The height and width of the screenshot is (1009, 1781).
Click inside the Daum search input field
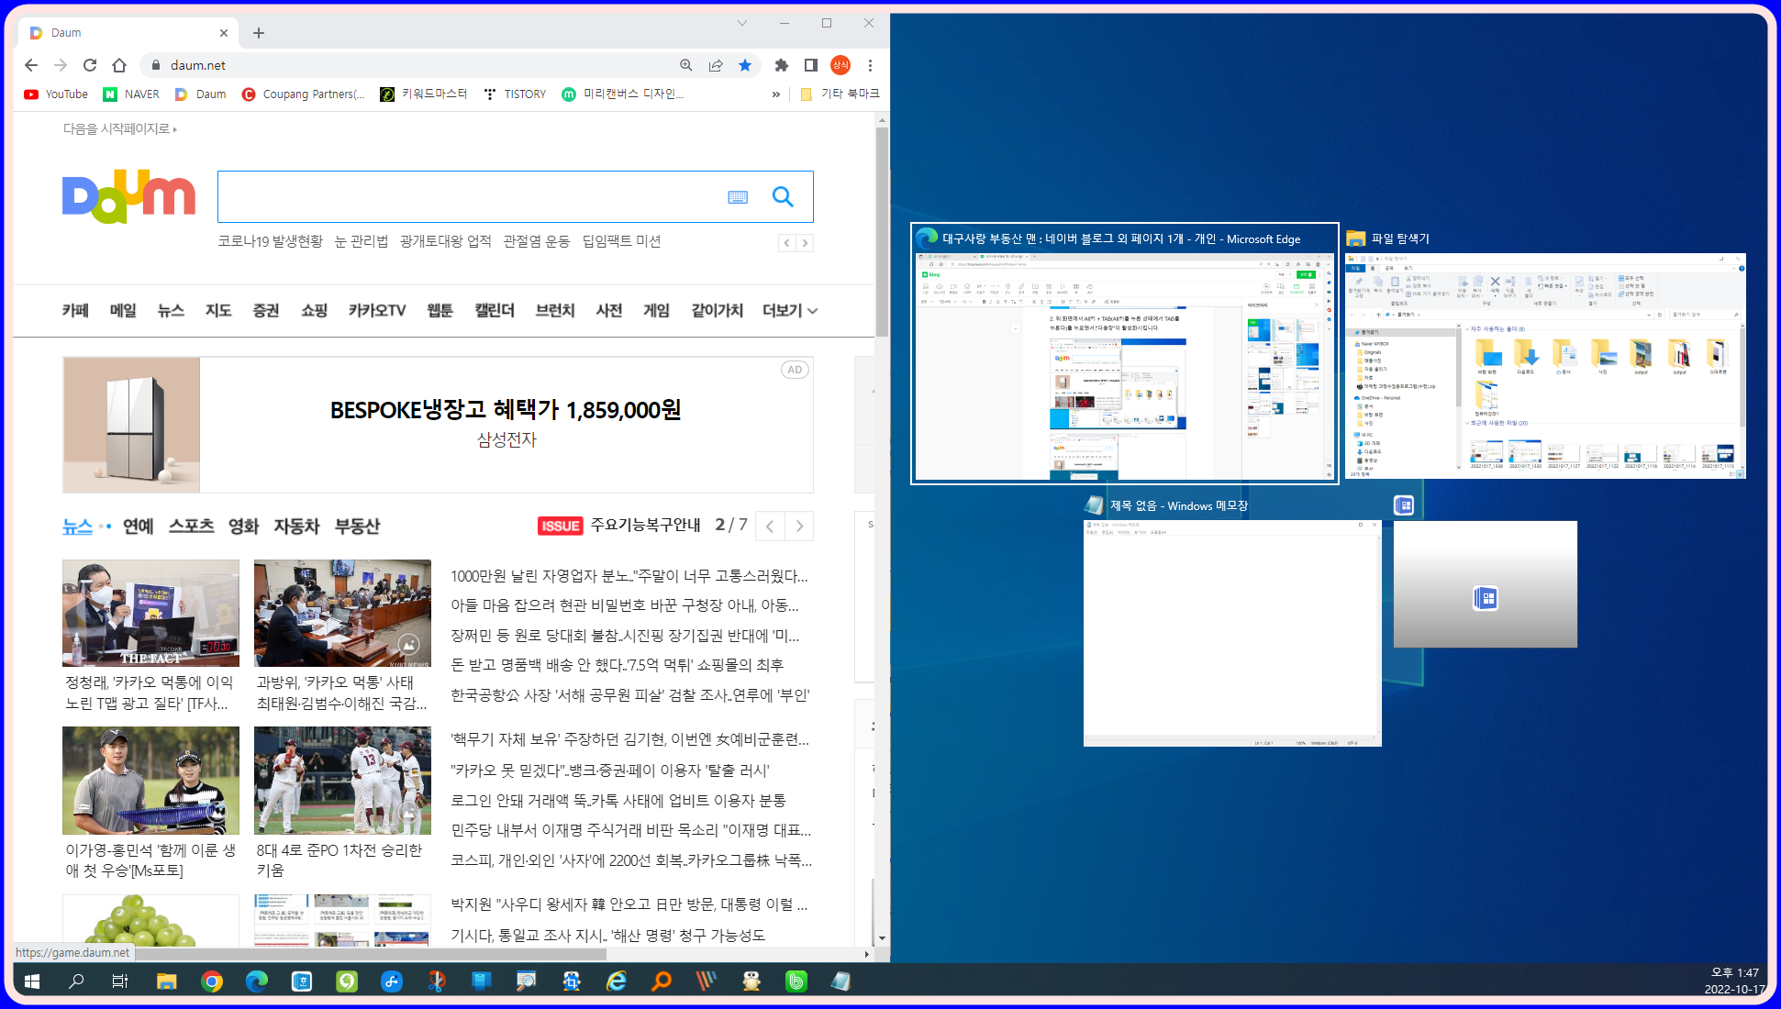(x=468, y=196)
